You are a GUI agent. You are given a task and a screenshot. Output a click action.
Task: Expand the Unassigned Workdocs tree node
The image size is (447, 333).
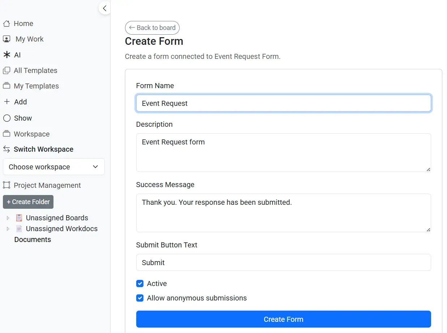coord(8,229)
